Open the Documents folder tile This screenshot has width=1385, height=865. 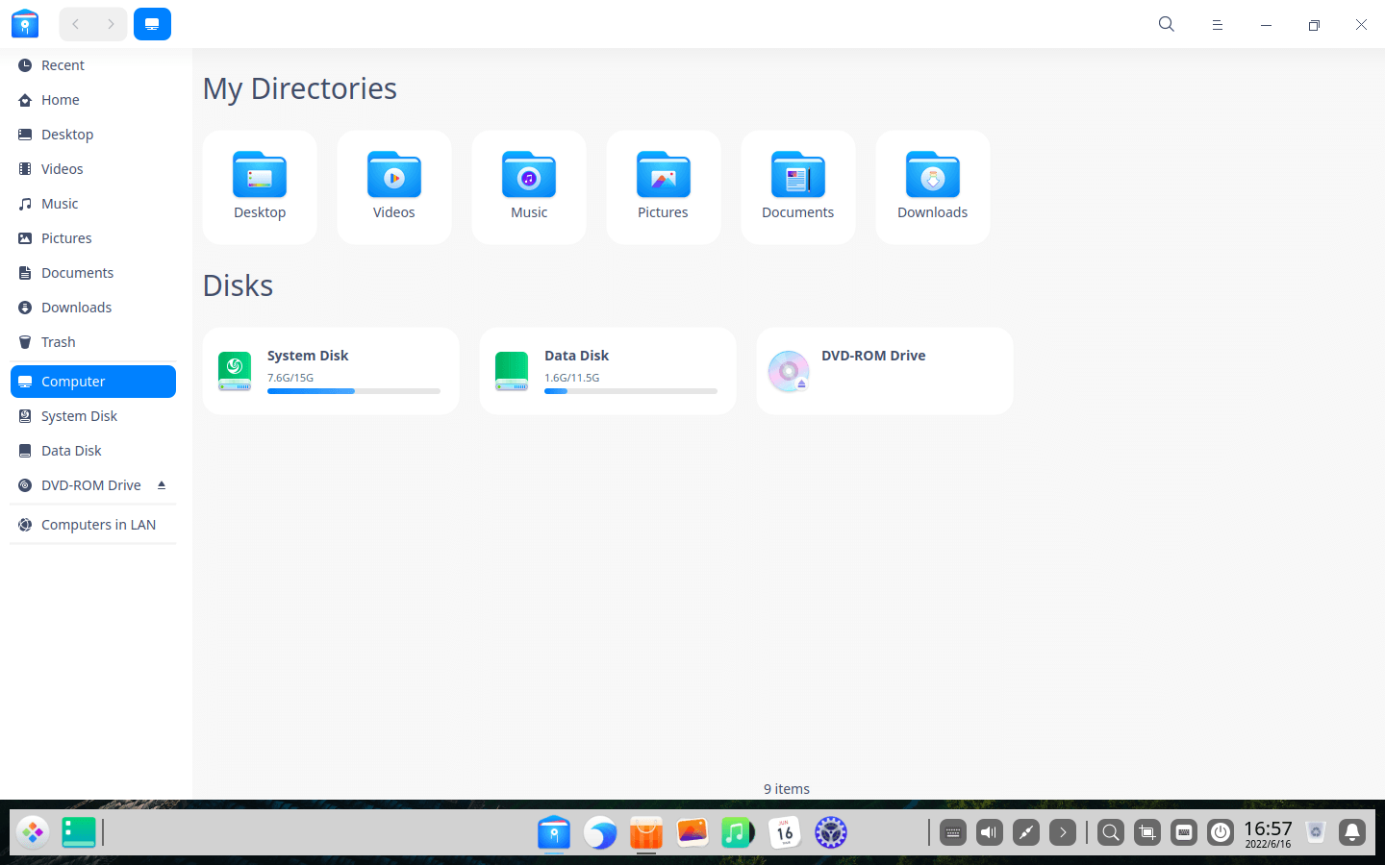pyautogui.click(x=798, y=187)
